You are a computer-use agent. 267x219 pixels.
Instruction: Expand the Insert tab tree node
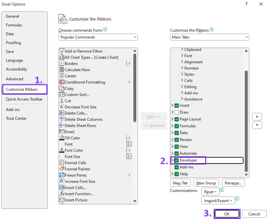pyautogui.click(x=172, y=106)
